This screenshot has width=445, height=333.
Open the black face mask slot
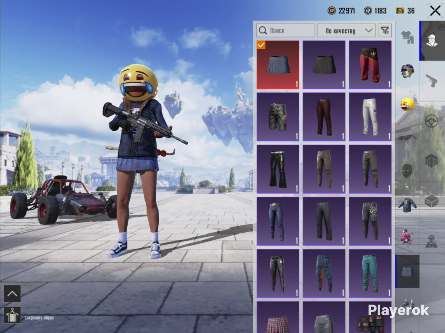(407, 171)
